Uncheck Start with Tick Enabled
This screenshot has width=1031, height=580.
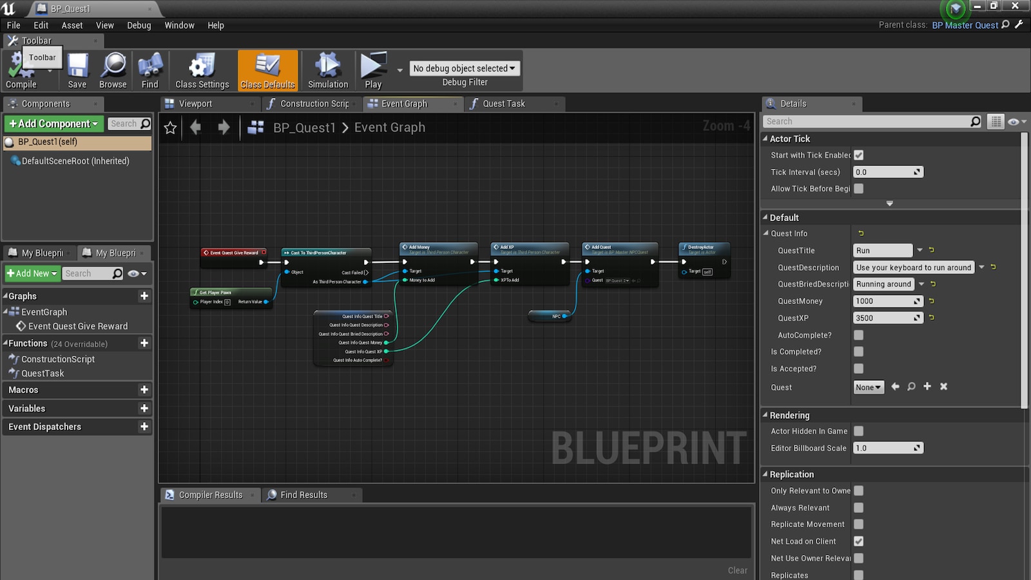[x=859, y=155]
